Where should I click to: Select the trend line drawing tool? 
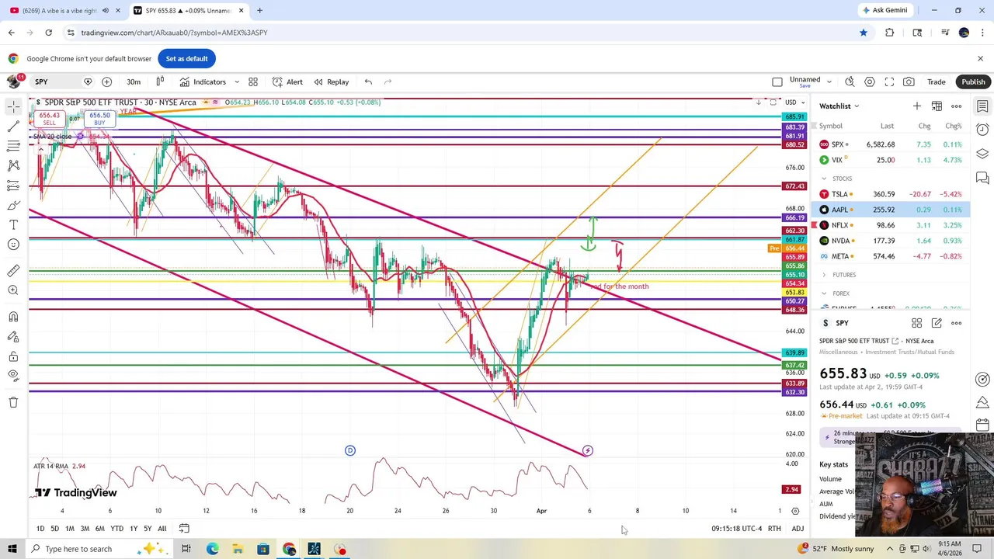13,126
